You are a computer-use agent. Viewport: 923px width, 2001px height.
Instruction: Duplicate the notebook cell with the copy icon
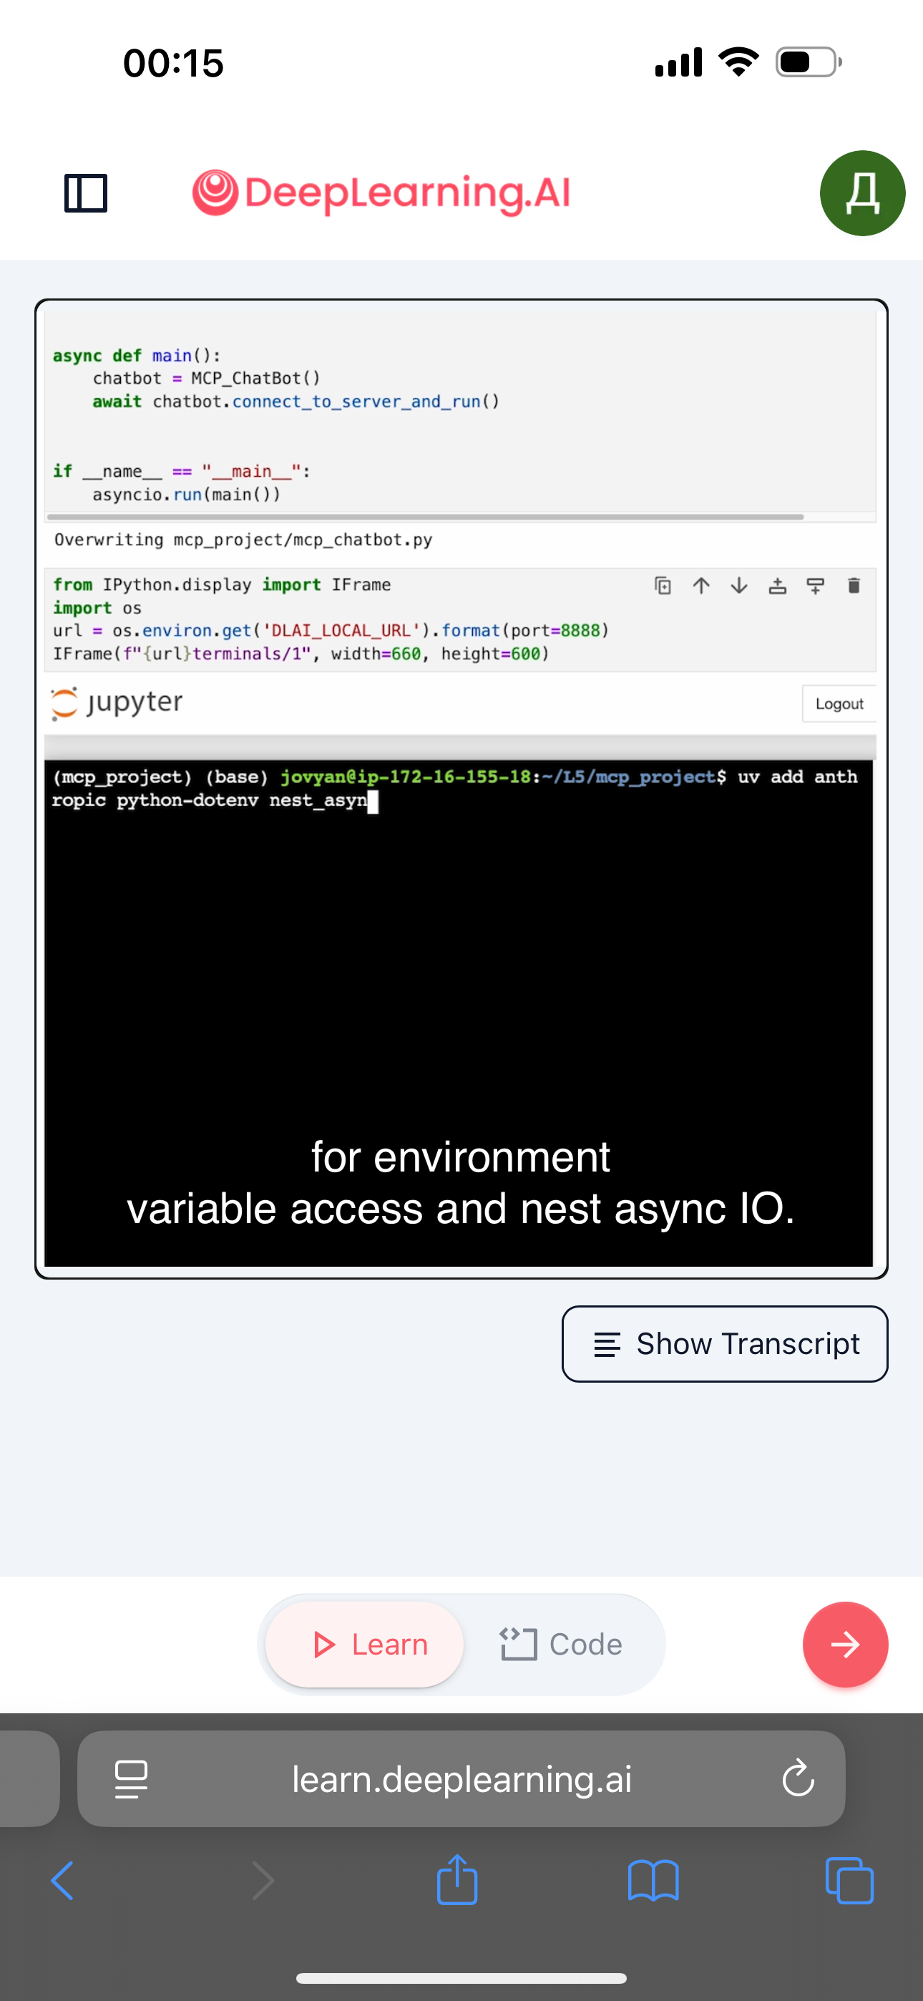coord(663,585)
